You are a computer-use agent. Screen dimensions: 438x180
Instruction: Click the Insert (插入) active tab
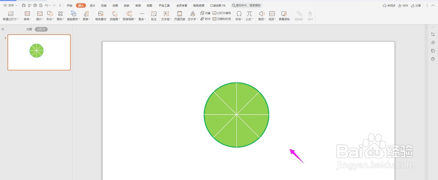point(81,5)
